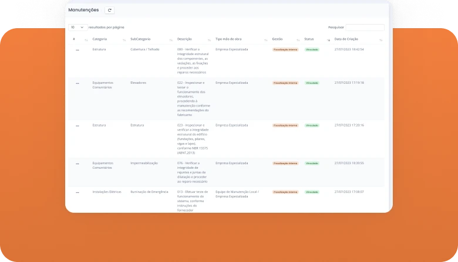Open actions menu for Cobertura / Telhado row

77,50
